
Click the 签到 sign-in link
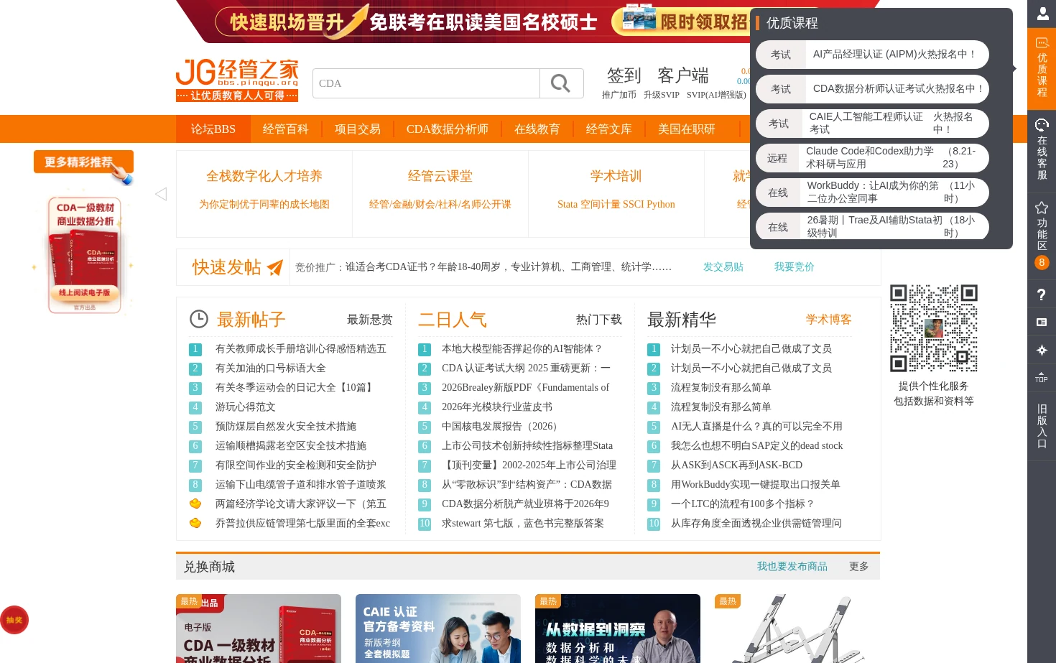[624, 75]
